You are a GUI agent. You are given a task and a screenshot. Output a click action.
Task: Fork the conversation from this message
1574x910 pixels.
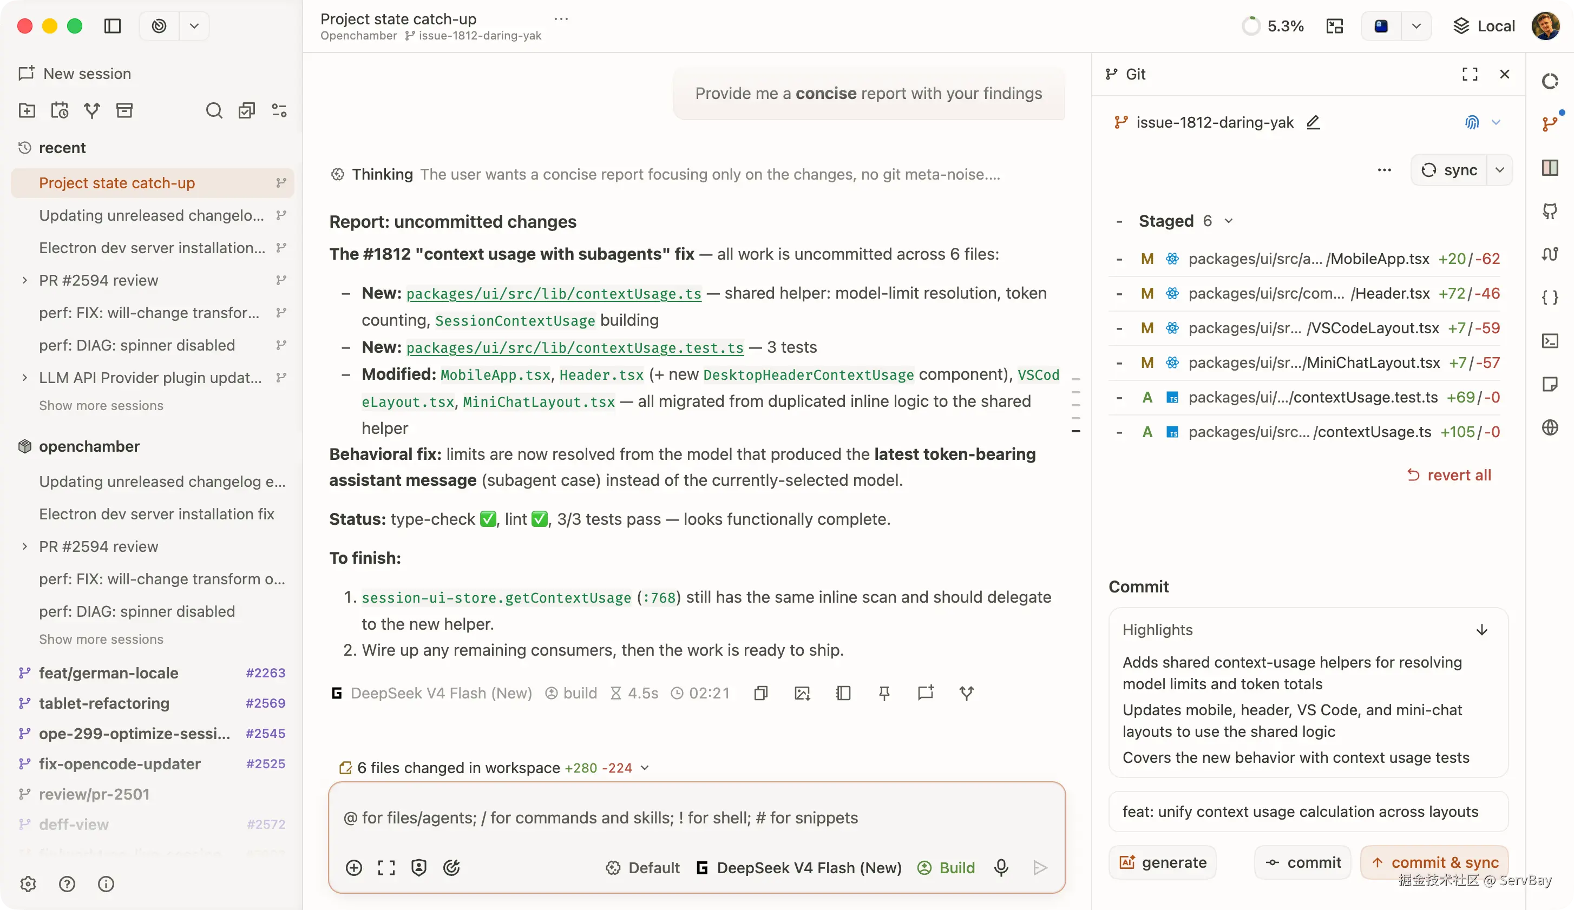[x=967, y=693]
